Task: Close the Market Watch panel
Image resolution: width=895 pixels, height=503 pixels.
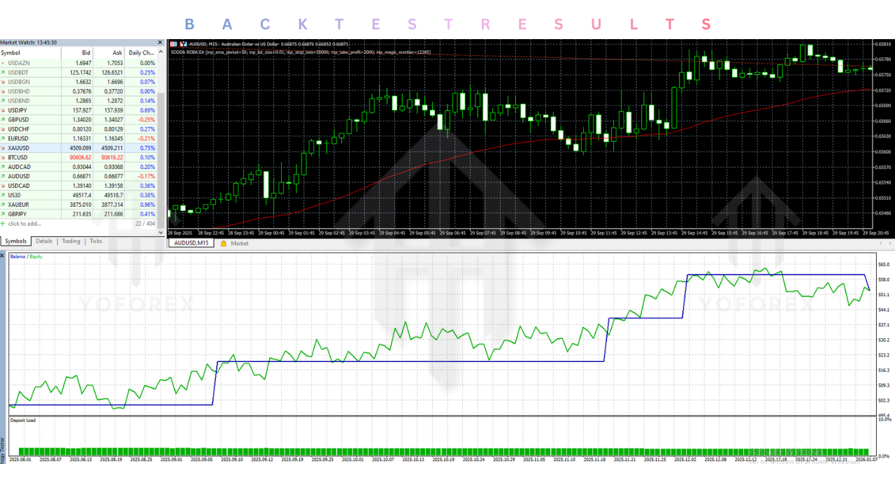Action: tap(159, 42)
